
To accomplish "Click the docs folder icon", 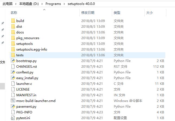I will point(13,32).
